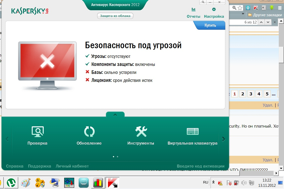Image resolution: width=284 pixels, height=189 pixels.
Task: Collapse bottom panel with up chevron tab
Action: [x=115, y=115]
